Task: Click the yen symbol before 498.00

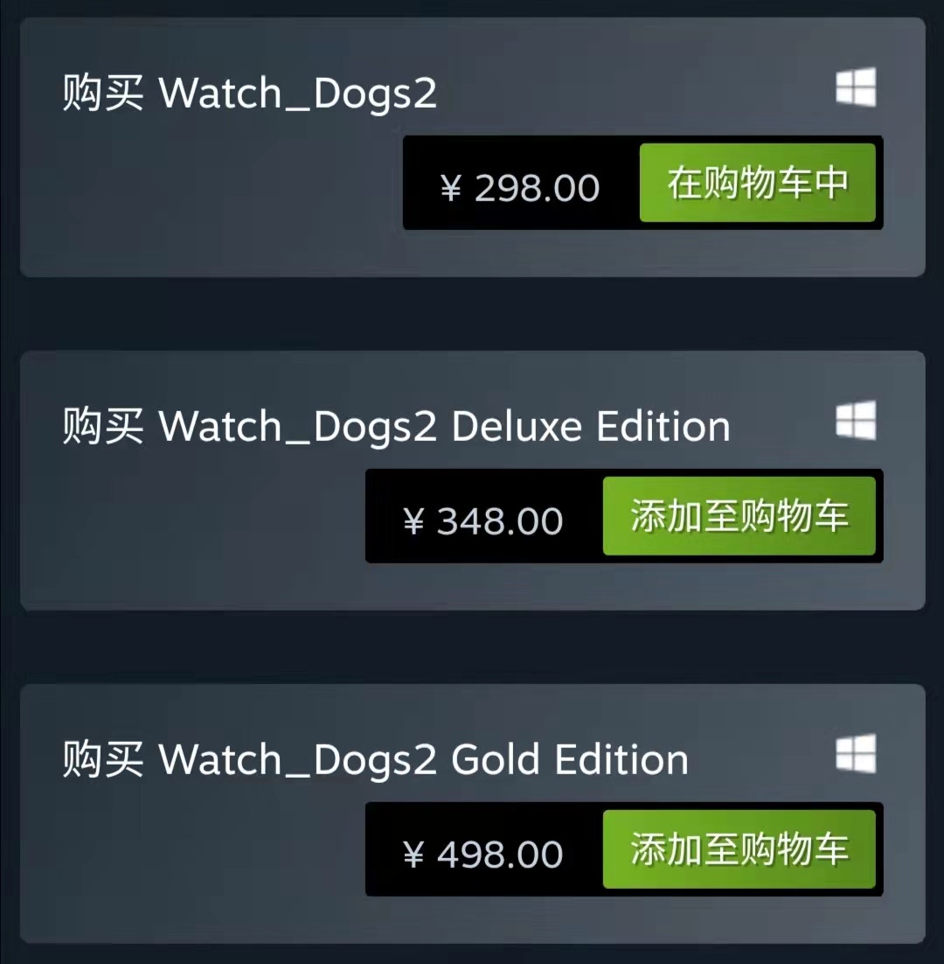Action: [x=414, y=855]
